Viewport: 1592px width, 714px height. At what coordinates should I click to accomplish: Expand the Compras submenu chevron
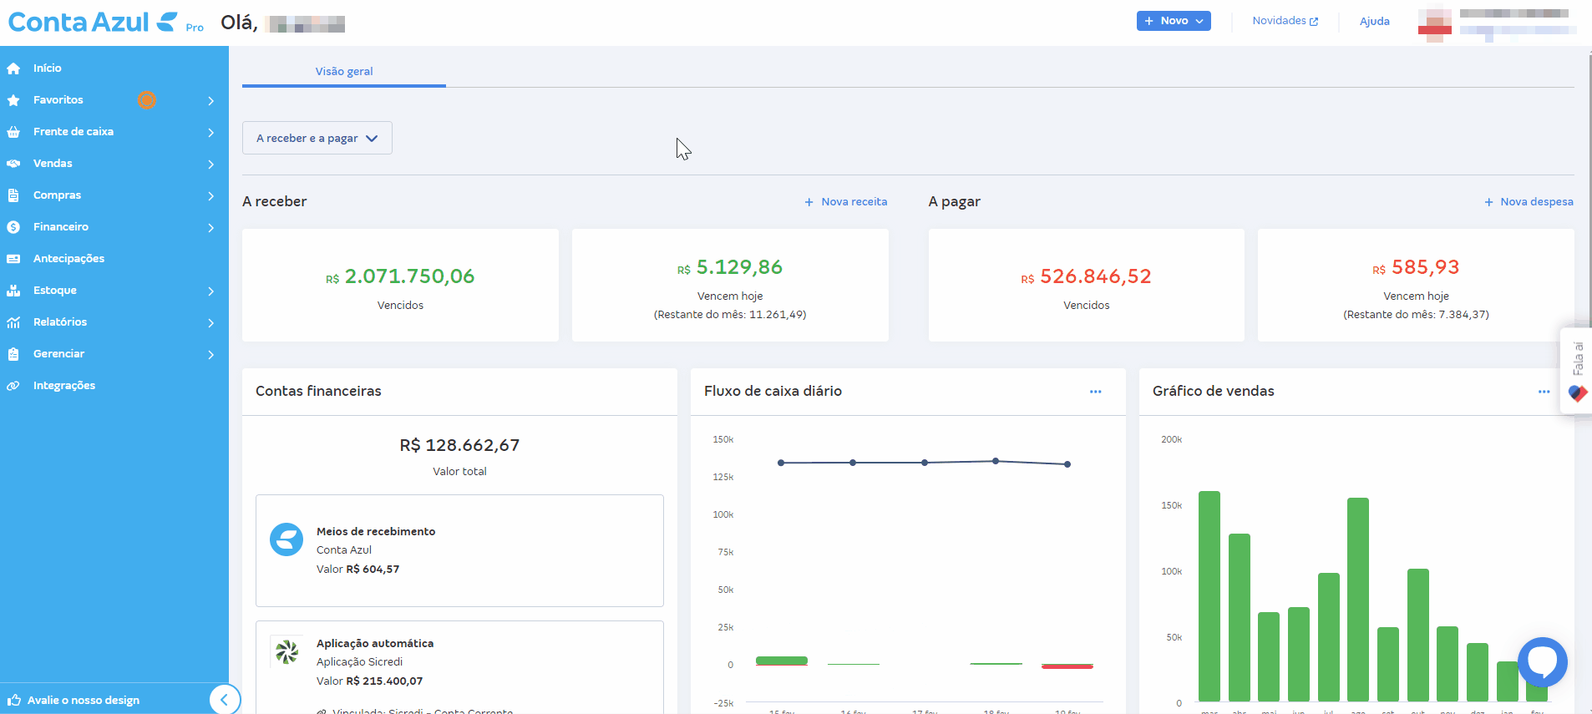point(211,196)
